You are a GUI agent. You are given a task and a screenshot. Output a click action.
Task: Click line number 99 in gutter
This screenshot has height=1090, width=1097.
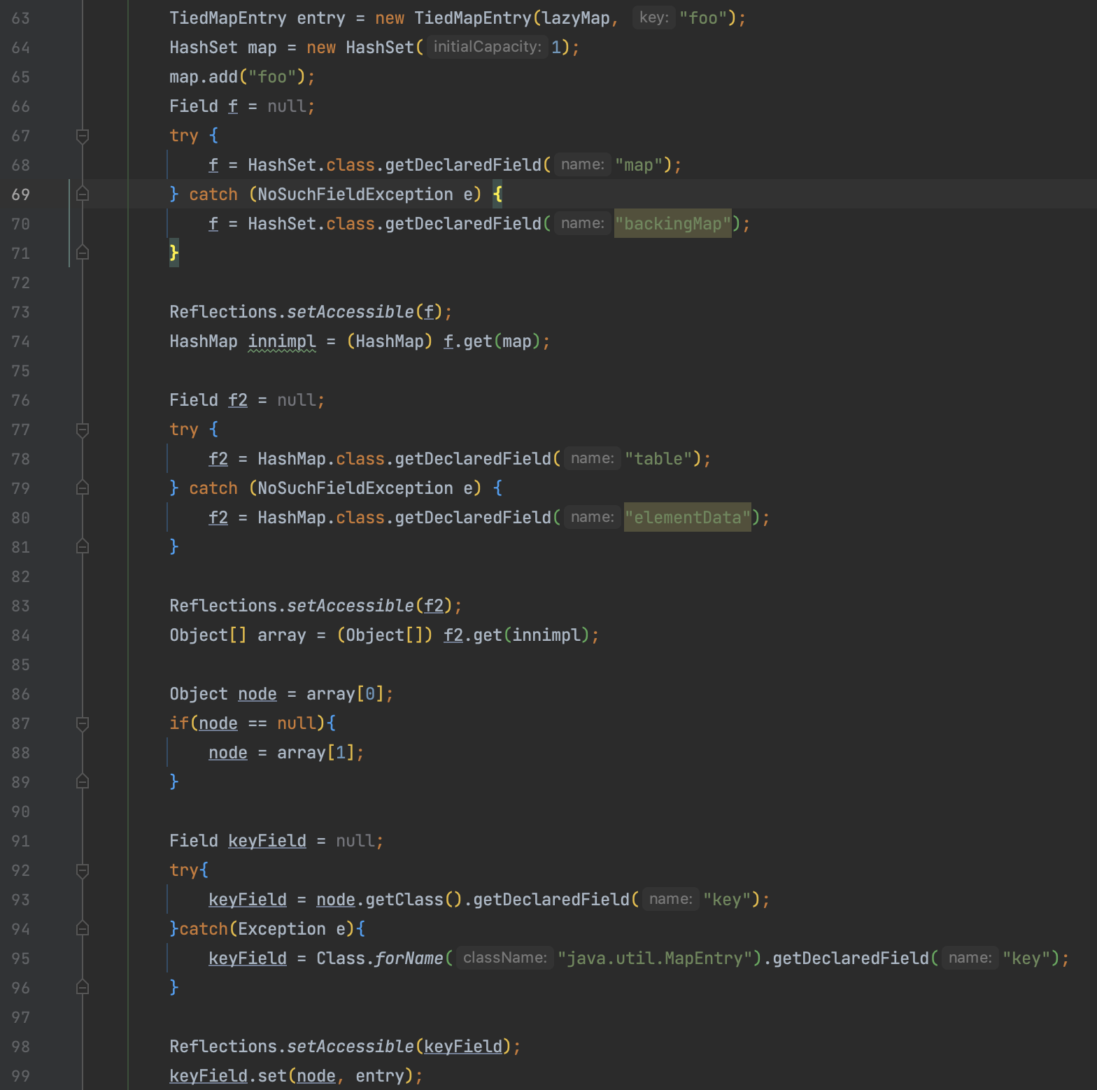[x=21, y=1076]
